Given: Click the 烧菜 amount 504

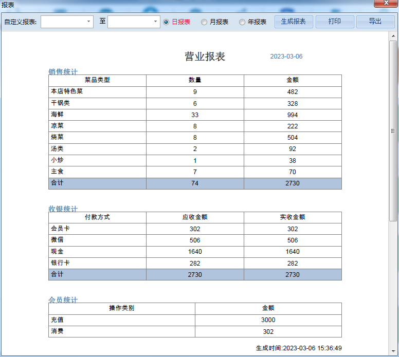Looking at the screenshot, I should pos(293,138).
